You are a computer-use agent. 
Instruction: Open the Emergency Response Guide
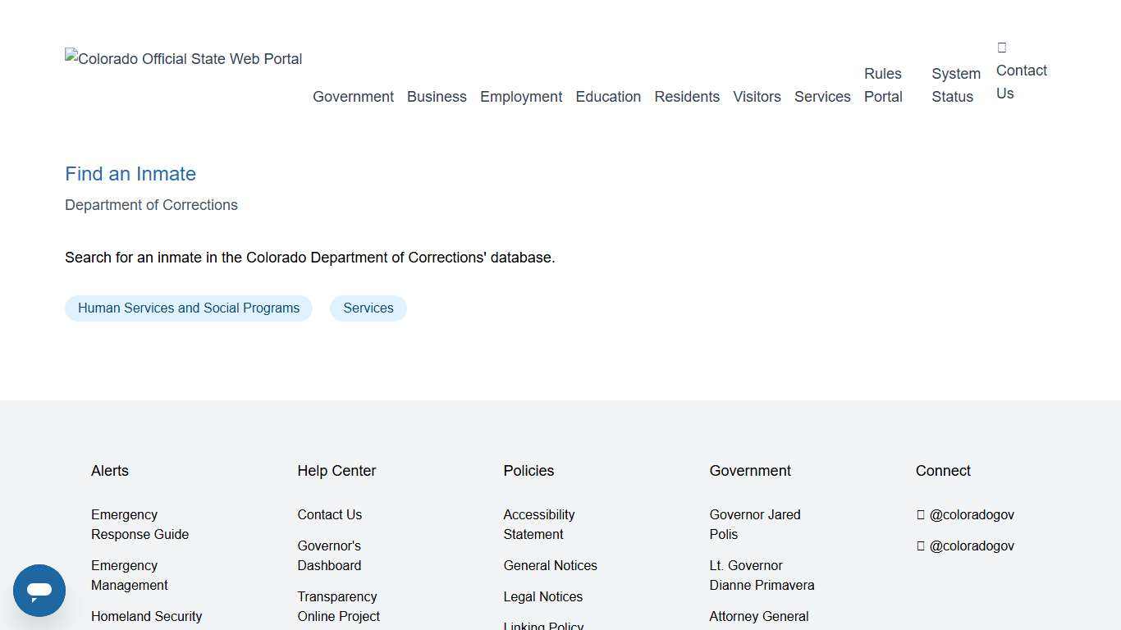coord(140,524)
